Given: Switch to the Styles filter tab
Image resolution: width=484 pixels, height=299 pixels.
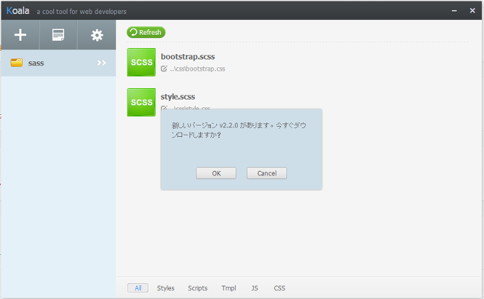Looking at the screenshot, I should (166, 288).
